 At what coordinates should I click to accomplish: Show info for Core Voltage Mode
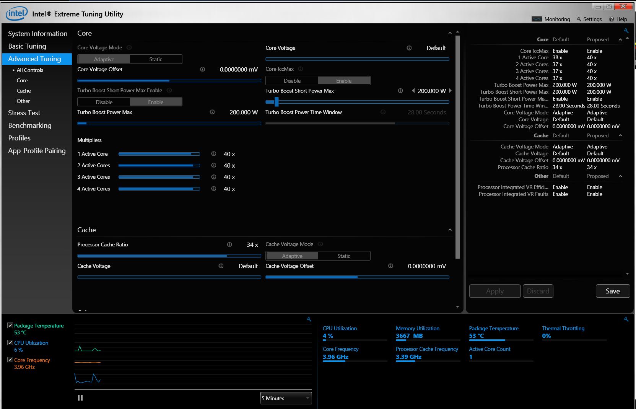(129, 47)
